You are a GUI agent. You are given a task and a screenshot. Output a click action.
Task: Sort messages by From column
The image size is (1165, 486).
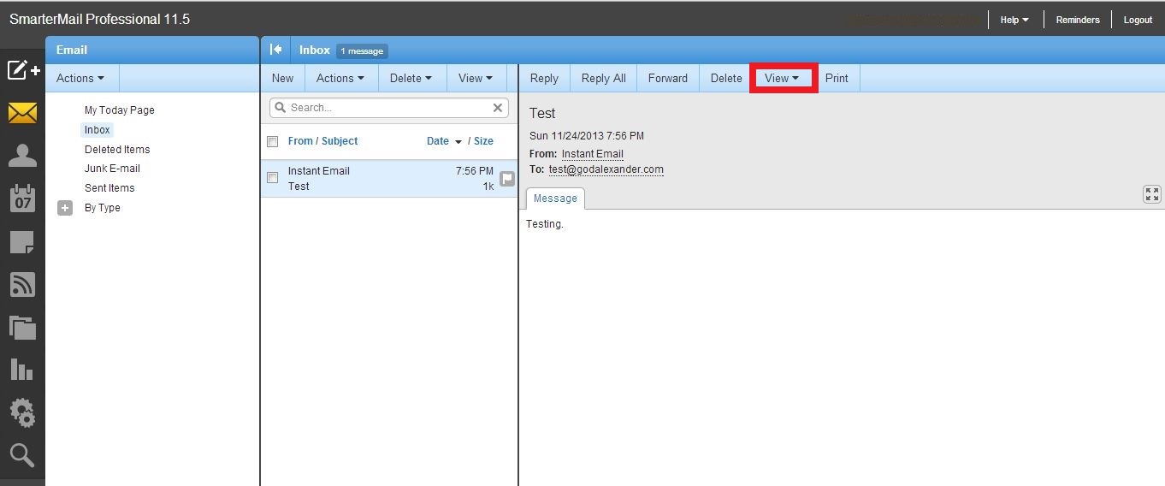point(300,141)
